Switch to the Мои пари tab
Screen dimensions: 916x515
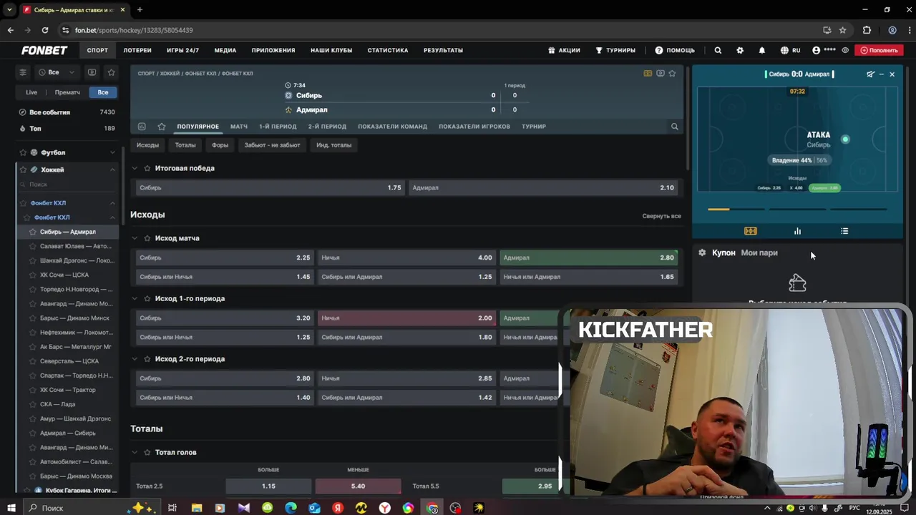click(759, 252)
